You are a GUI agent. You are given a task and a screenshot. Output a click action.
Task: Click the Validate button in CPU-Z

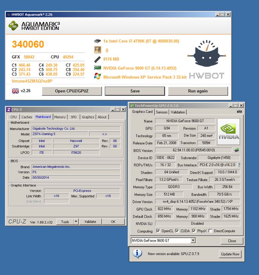pos(90,222)
